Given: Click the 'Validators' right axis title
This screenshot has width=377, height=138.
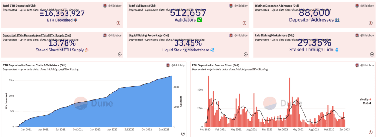Looking at the screenshot, I should coord(181,101).
